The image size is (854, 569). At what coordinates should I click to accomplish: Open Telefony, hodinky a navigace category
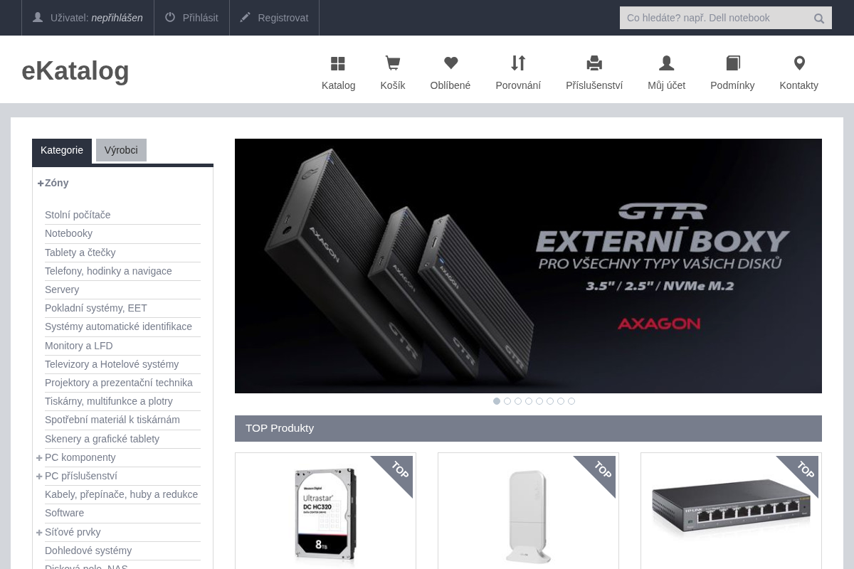(x=108, y=271)
